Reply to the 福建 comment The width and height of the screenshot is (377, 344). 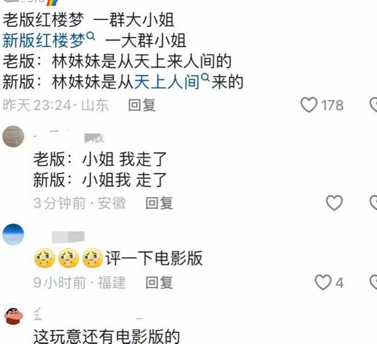tap(159, 282)
